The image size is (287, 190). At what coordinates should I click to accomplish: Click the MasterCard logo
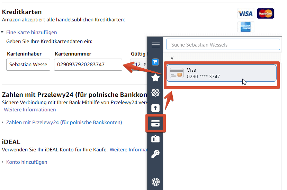[x=266, y=13]
